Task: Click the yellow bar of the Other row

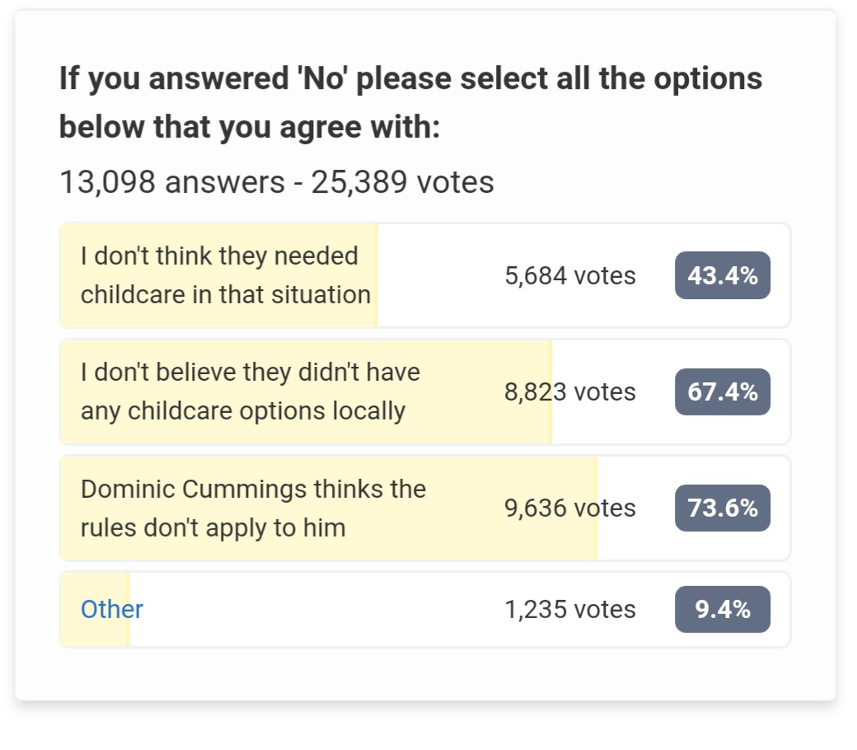Action: point(95,610)
